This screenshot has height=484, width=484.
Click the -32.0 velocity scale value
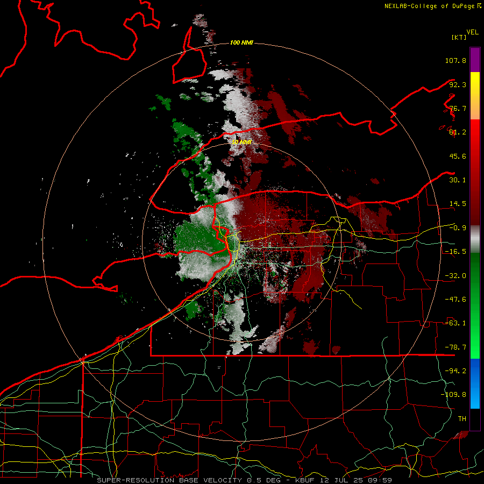click(455, 276)
